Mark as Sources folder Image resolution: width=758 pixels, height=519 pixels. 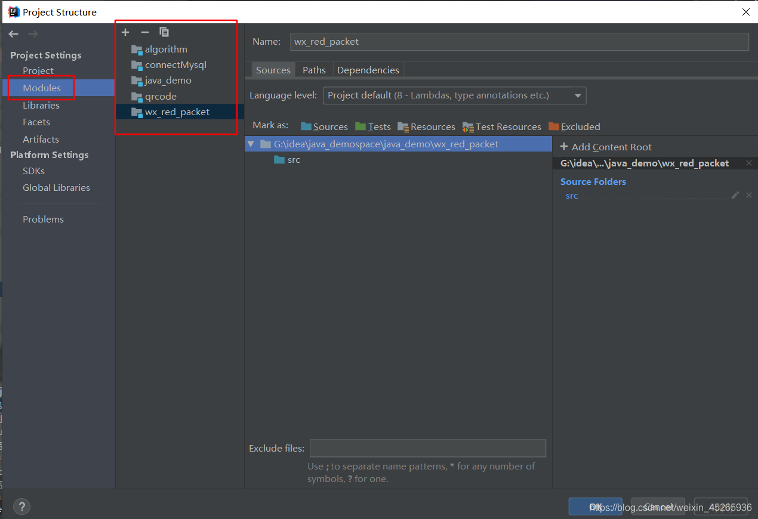pyautogui.click(x=324, y=126)
